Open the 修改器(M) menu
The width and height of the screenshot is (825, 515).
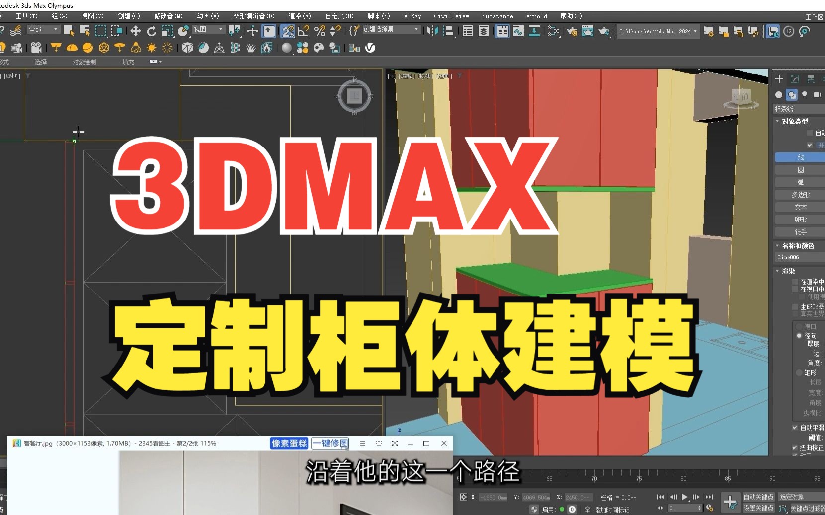[x=168, y=16]
